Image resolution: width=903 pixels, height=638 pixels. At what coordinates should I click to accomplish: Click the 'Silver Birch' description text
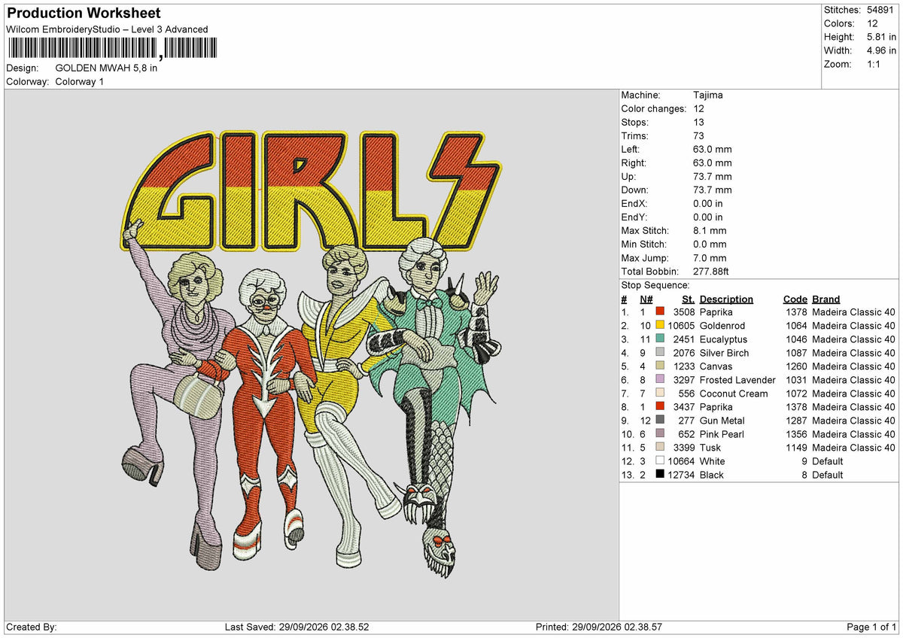point(724,352)
